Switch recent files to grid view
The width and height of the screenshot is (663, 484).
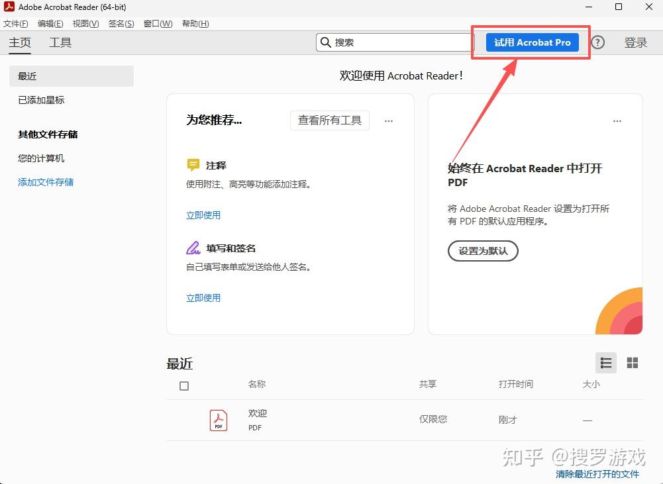632,362
